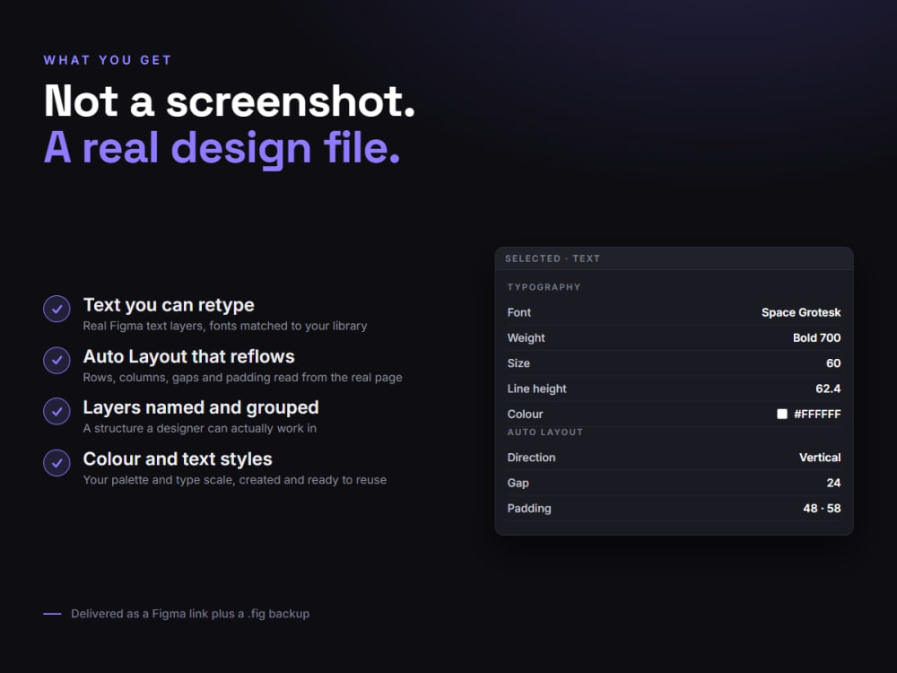This screenshot has width=897, height=673.
Task: Click the 'Weight' property label
Action: click(x=526, y=337)
